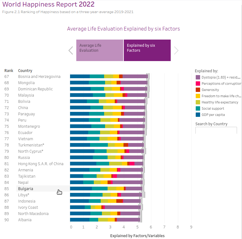Image resolution: width=242 pixels, height=239 pixels.
Task: Select the Healthy life expectancy legend swatch
Action: (198, 102)
